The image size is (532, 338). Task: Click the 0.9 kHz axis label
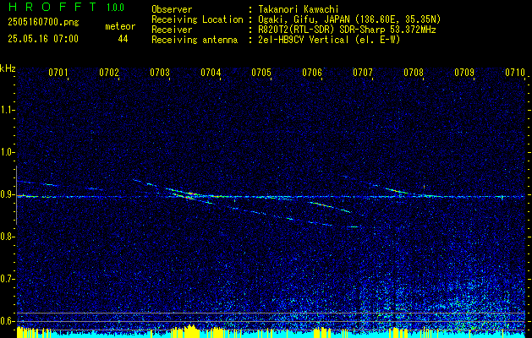pyautogui.click(x=7, y=194)
